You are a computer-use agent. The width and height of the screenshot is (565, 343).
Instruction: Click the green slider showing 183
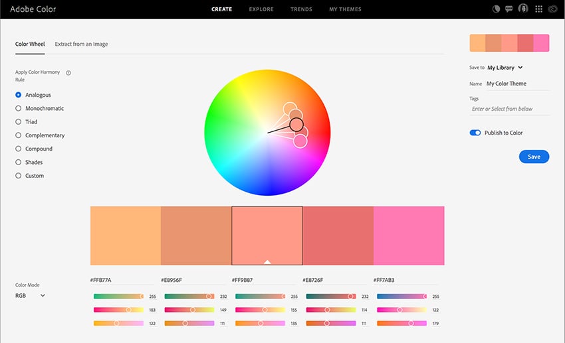(118, 310)
